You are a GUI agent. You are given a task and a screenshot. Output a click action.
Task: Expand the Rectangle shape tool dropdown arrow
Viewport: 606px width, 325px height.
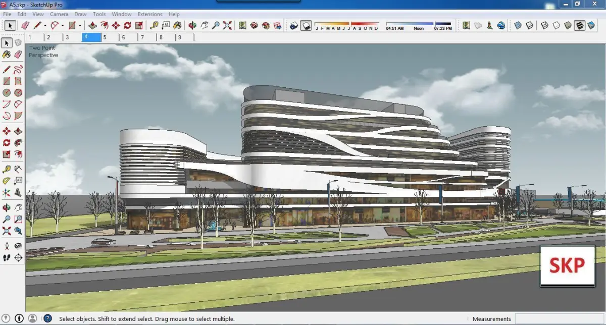[80, 25]
